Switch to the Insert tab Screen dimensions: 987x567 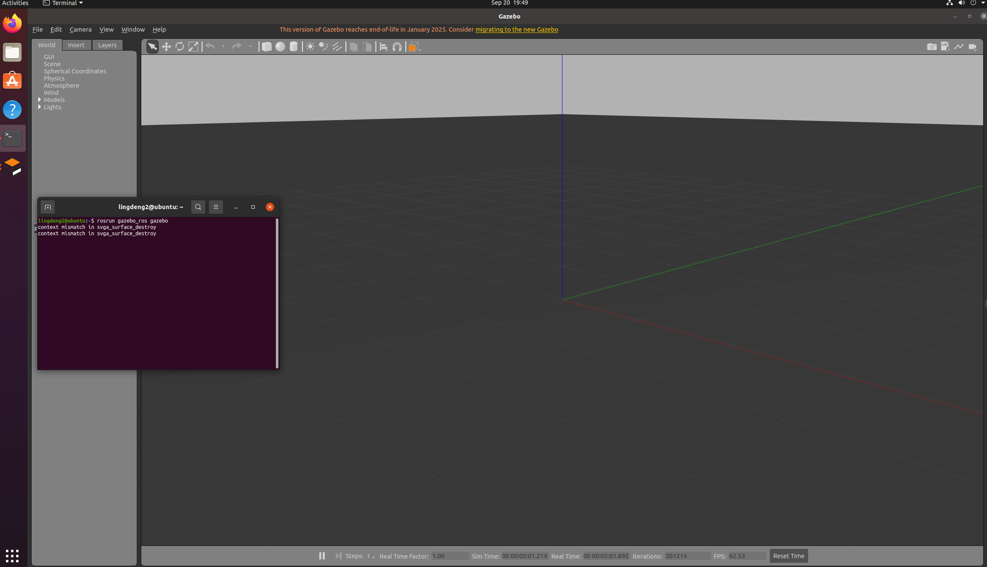coord(76,45)
